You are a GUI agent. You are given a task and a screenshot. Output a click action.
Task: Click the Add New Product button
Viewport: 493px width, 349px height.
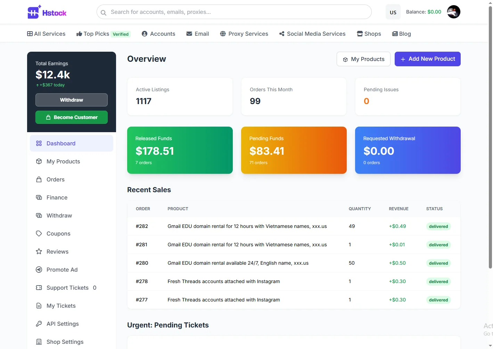[x=427, y=59]
